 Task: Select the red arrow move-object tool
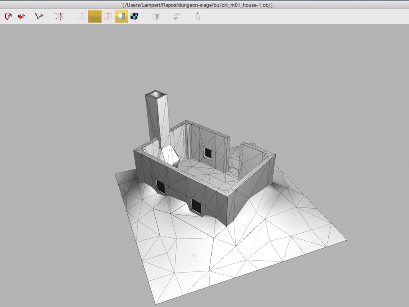point(21,16)
